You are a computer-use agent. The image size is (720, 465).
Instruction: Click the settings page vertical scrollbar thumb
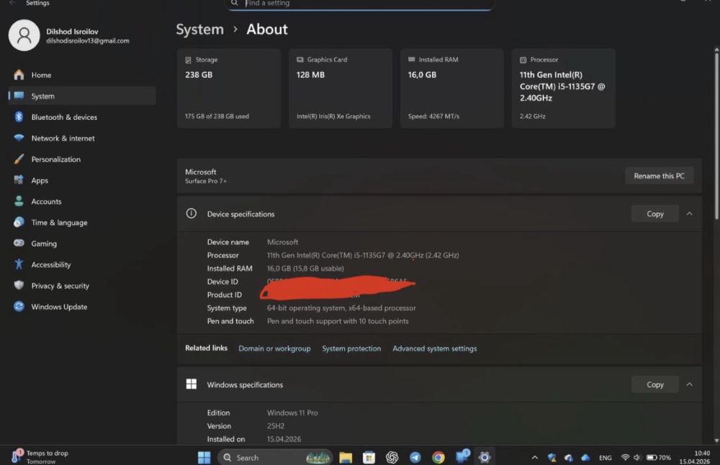coord(716,136)
